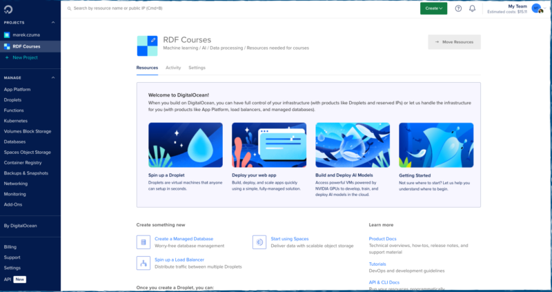
Task: Open the notifications bell icon
Action: (x=473, y=8)
